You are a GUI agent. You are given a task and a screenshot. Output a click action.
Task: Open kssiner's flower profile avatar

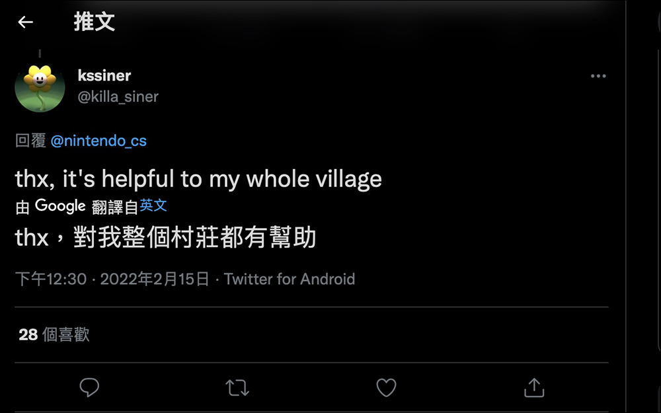[x=40, y=87]
